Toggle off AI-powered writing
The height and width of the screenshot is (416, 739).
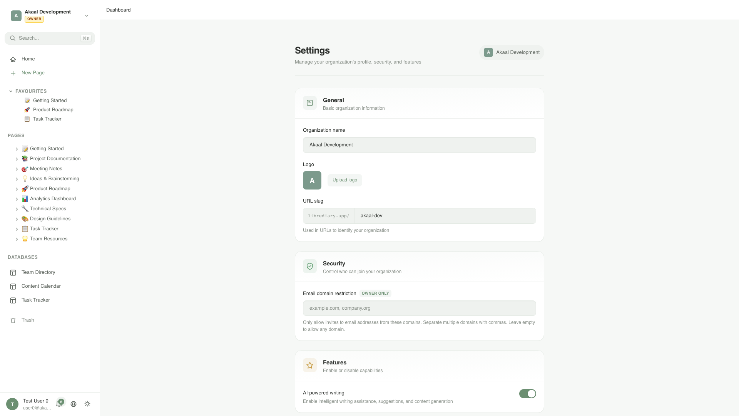(x=527, y=394)
